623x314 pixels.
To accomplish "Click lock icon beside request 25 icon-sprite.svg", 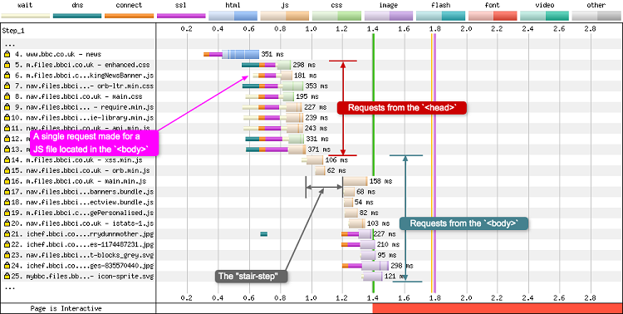I will (7, 277).
